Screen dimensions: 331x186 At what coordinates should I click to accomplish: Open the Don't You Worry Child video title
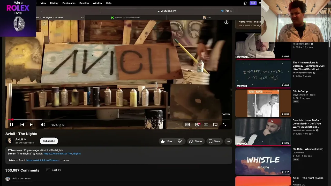click(x=307, y=123)
